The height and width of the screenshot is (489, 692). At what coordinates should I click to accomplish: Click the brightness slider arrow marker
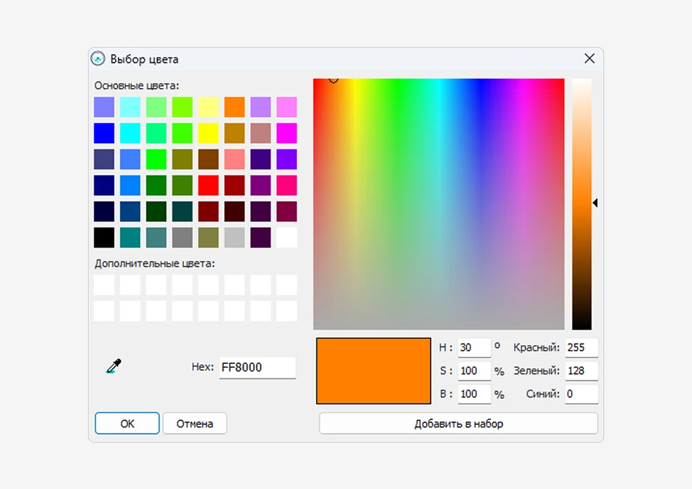[595, 203]
